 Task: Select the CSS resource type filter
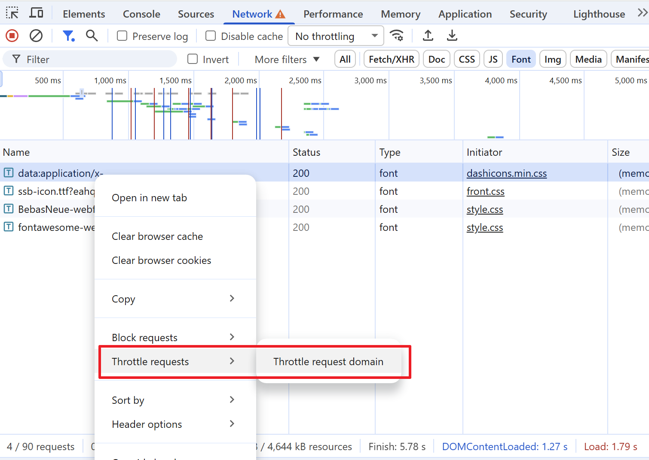coord(466,59)
